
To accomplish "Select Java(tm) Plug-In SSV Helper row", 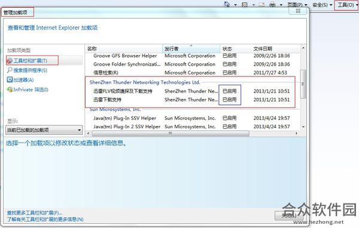I will point(192,118).
